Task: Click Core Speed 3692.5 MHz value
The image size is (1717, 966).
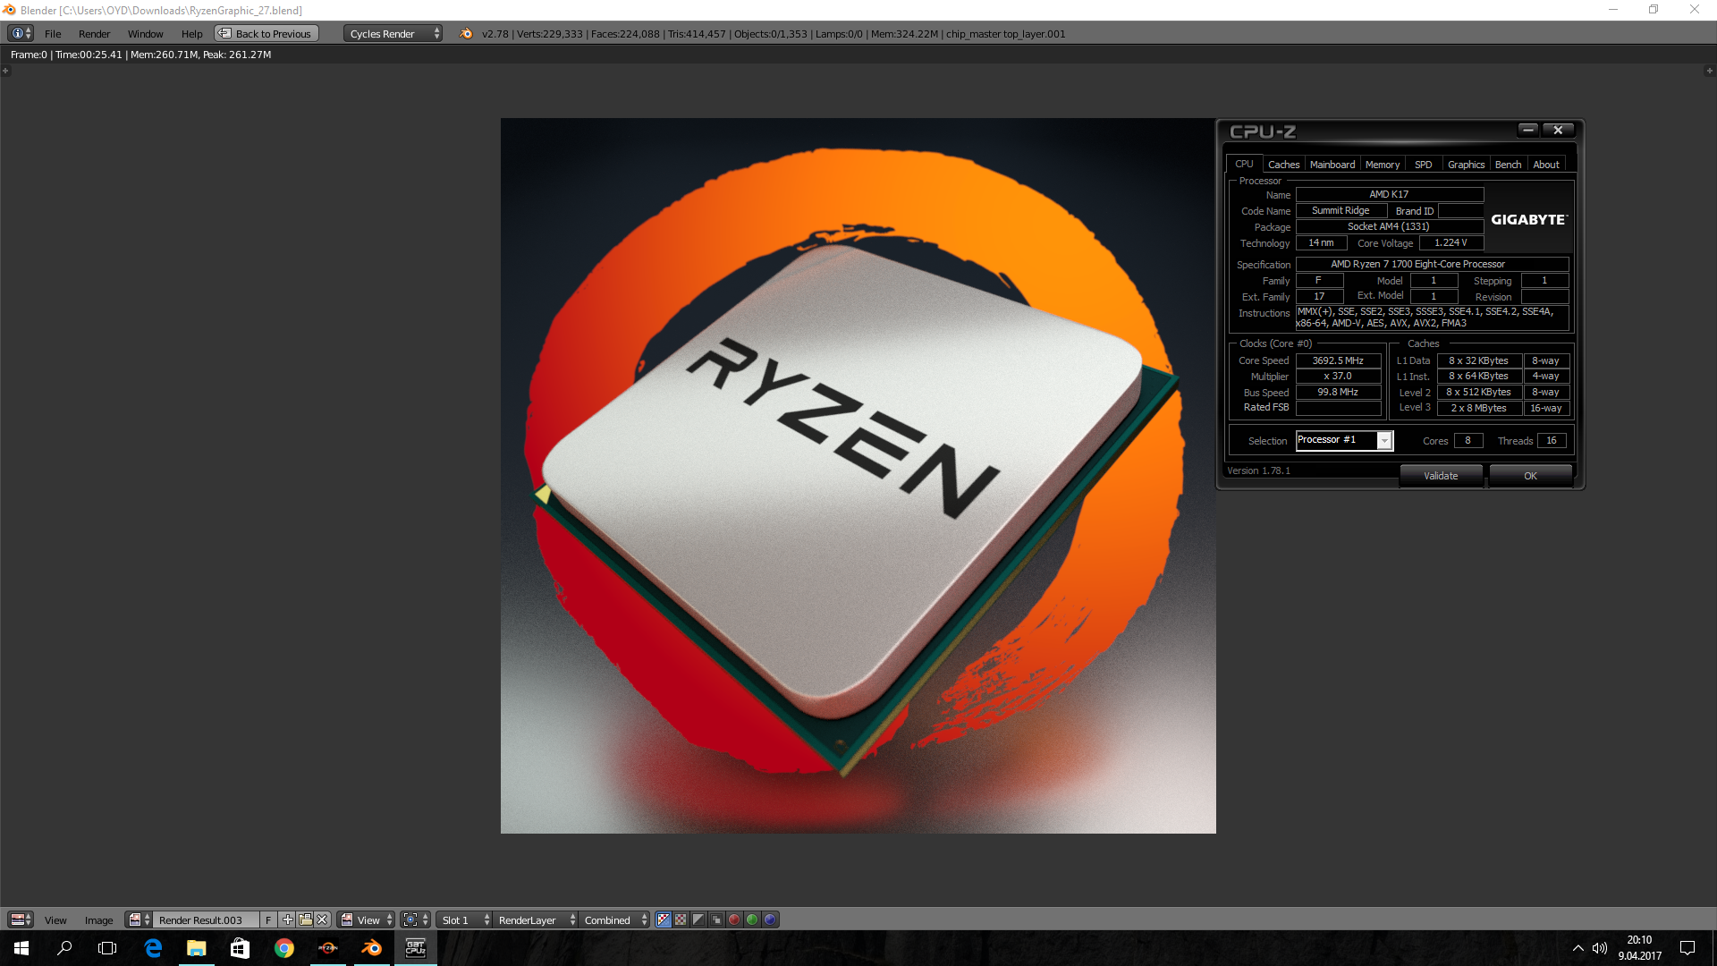Action: (1338, 360)
